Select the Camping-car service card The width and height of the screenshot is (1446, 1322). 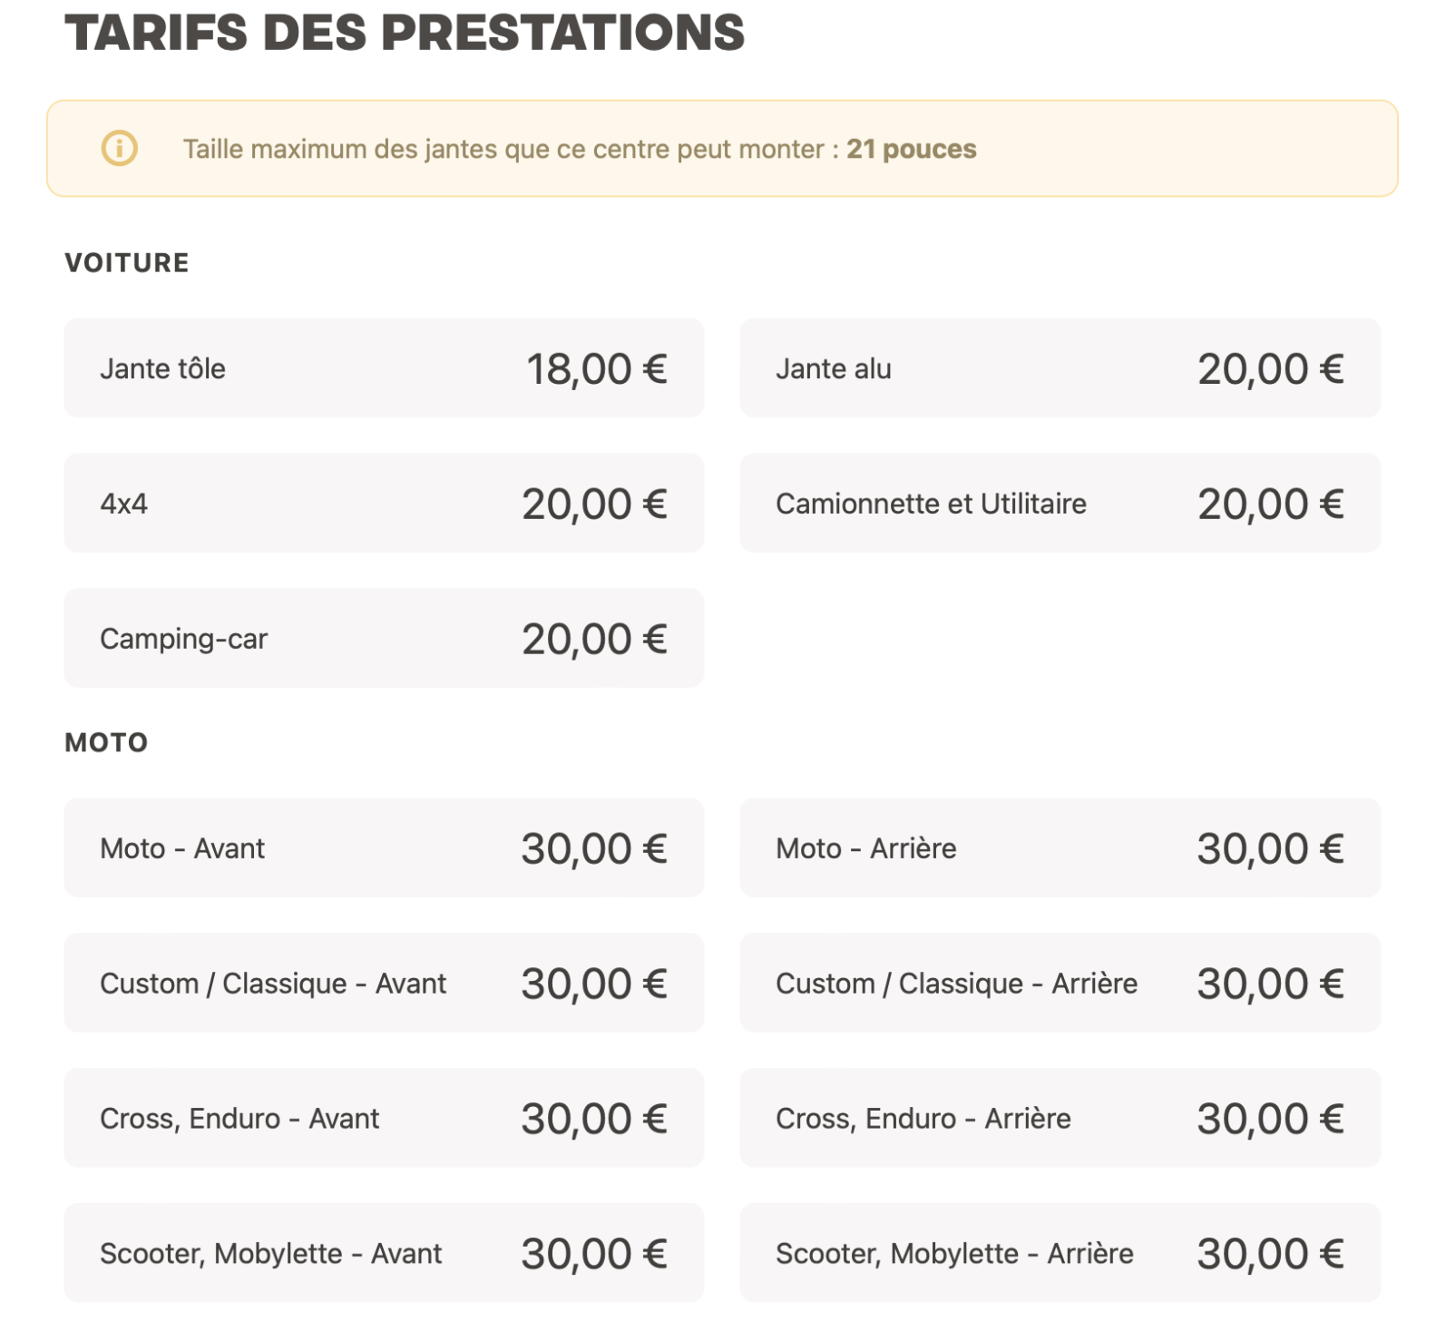coord(383,639)
